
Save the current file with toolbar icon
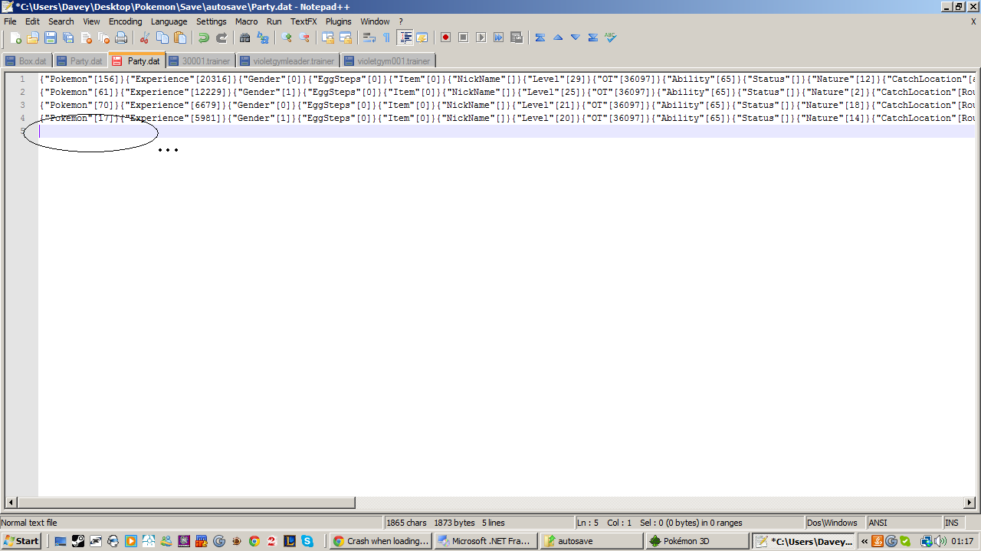point(51,37)
